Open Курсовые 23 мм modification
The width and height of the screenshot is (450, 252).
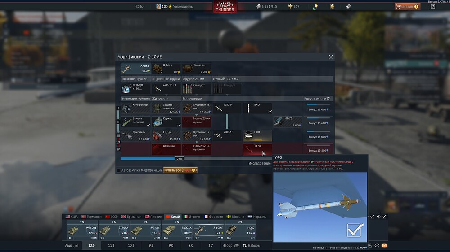coord(197,109)
